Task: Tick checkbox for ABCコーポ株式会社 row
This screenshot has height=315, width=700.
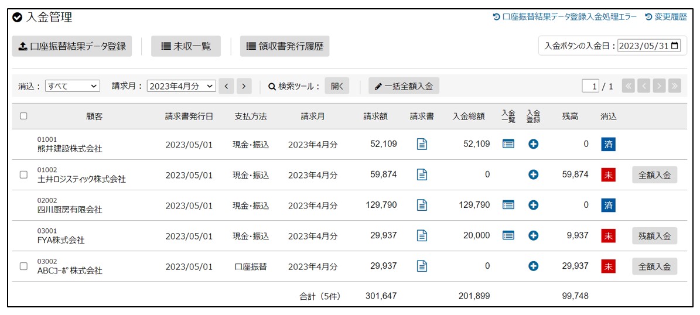Action: pyautogui.click(x=23, y=266)
